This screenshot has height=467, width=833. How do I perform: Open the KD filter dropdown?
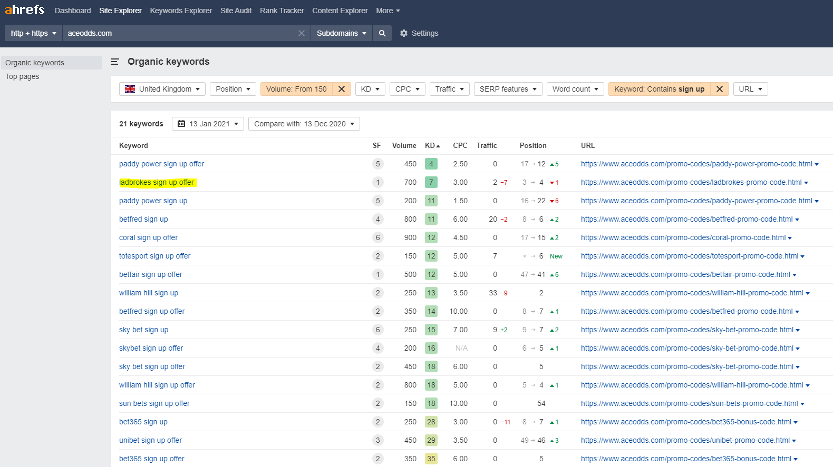370,89
